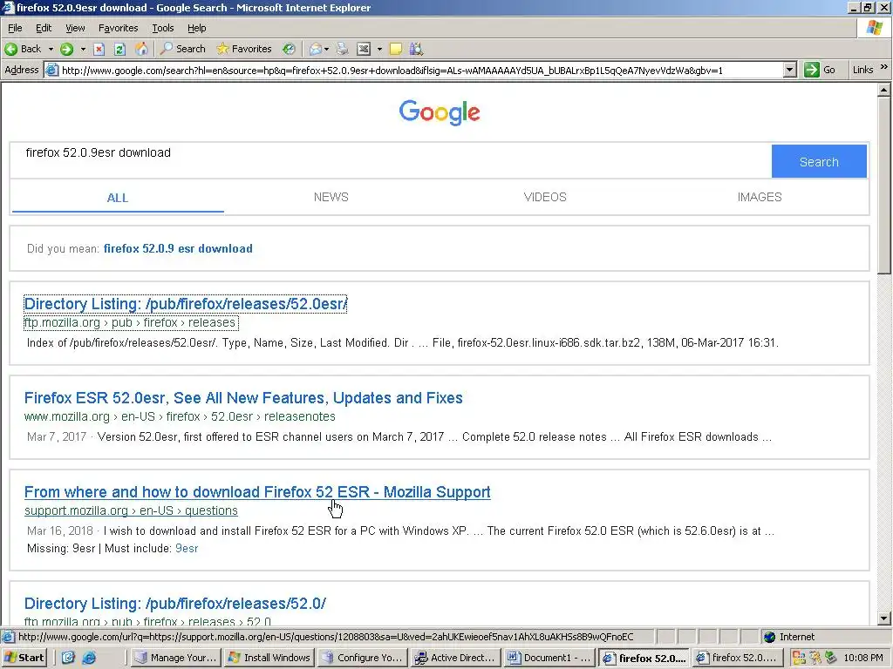893x669 pixels.
Task: Click the Google logo
Action: (440, 112)
